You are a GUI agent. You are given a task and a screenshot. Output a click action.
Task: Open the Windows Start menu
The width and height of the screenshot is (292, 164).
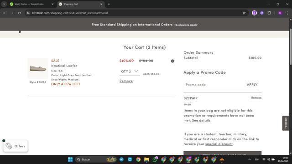(x=70, y=159)
